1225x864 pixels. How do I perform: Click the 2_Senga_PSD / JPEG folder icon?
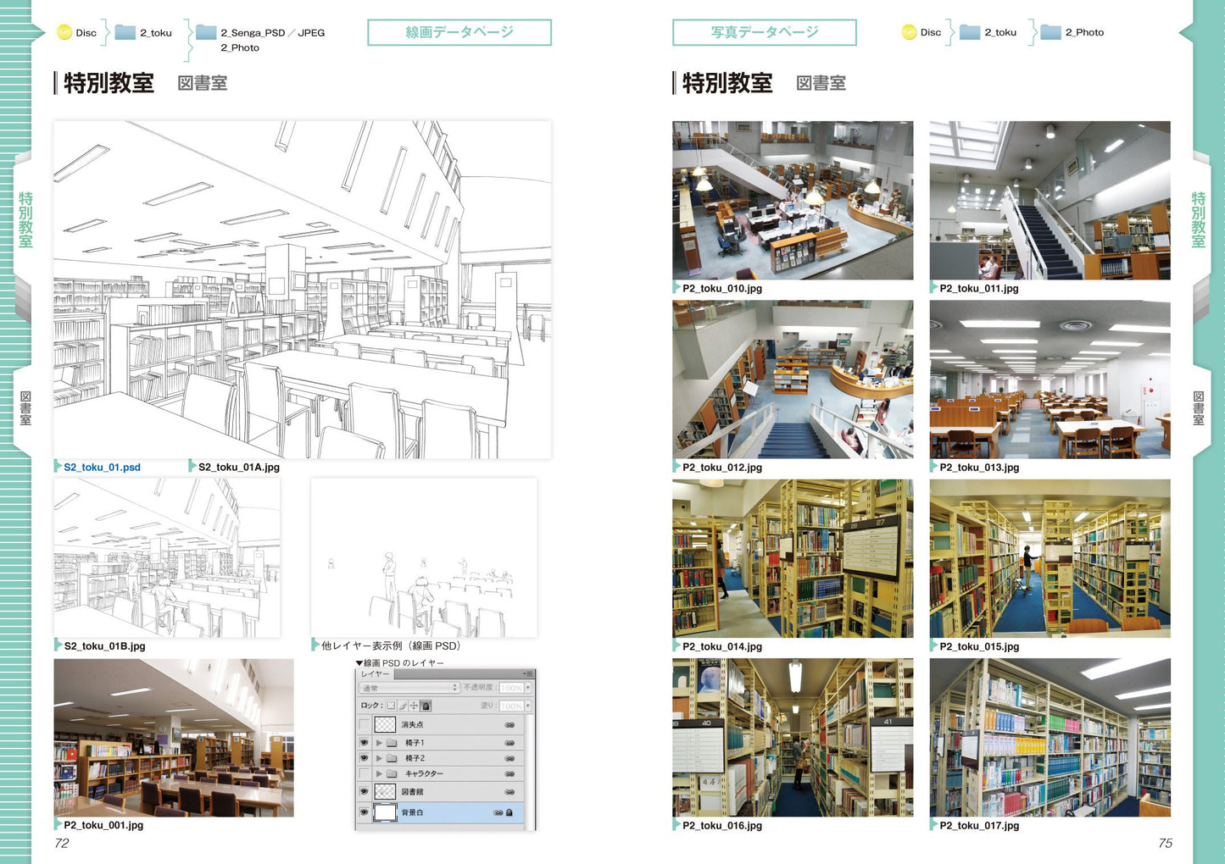(206, 32)
